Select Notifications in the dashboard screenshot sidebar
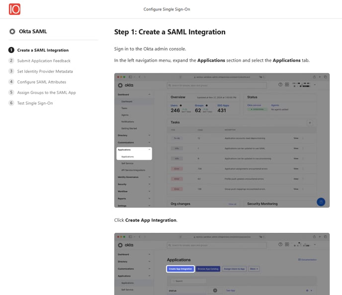The image size is (342, 295). 128,121
